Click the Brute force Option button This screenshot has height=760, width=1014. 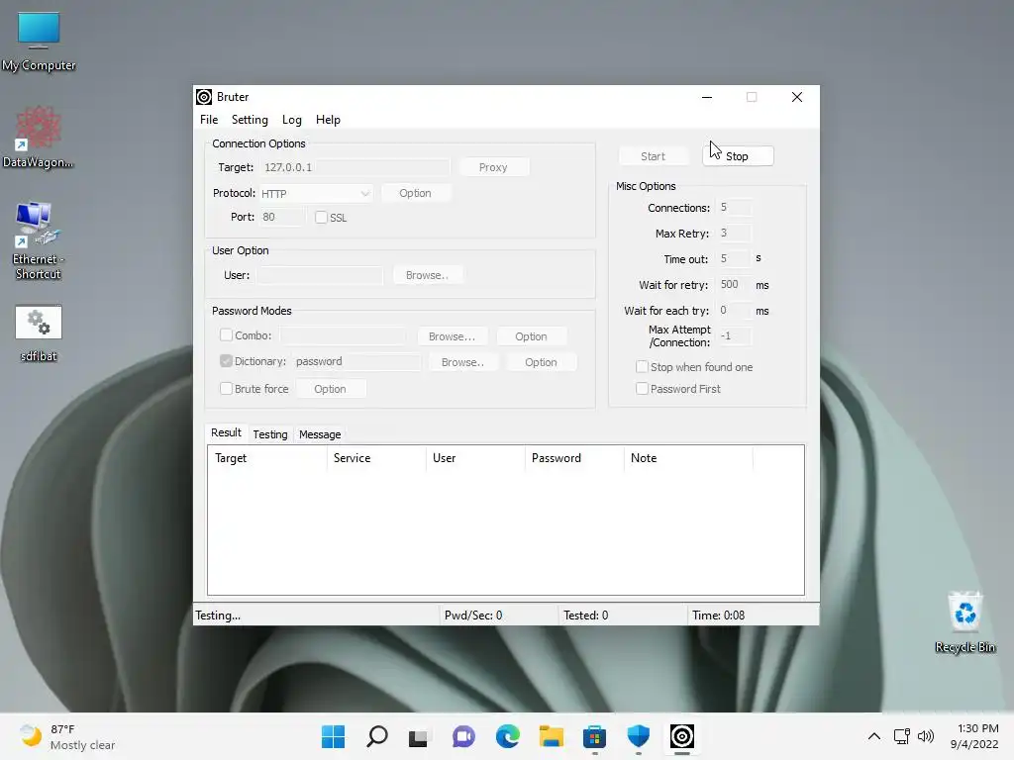(x=331, y=389)
